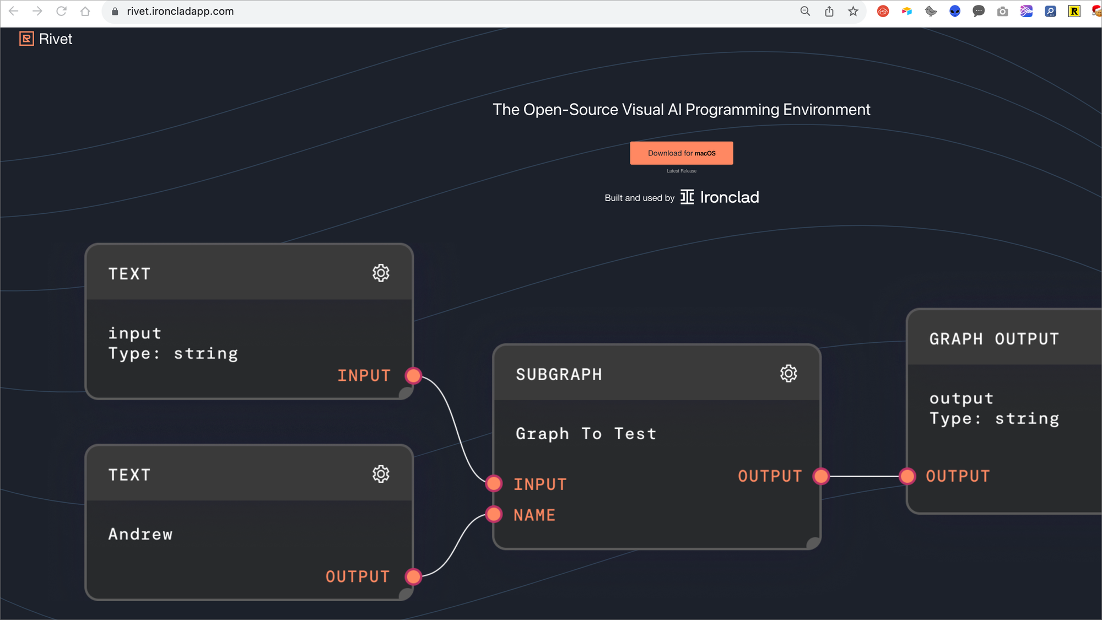Click the resize handle of the SUBGRAPH node
Screen dimensions: 1102x620
tap(814, 543)
